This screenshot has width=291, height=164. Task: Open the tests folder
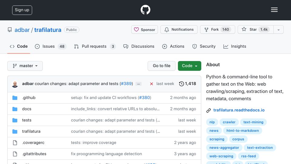click(27, 120)
